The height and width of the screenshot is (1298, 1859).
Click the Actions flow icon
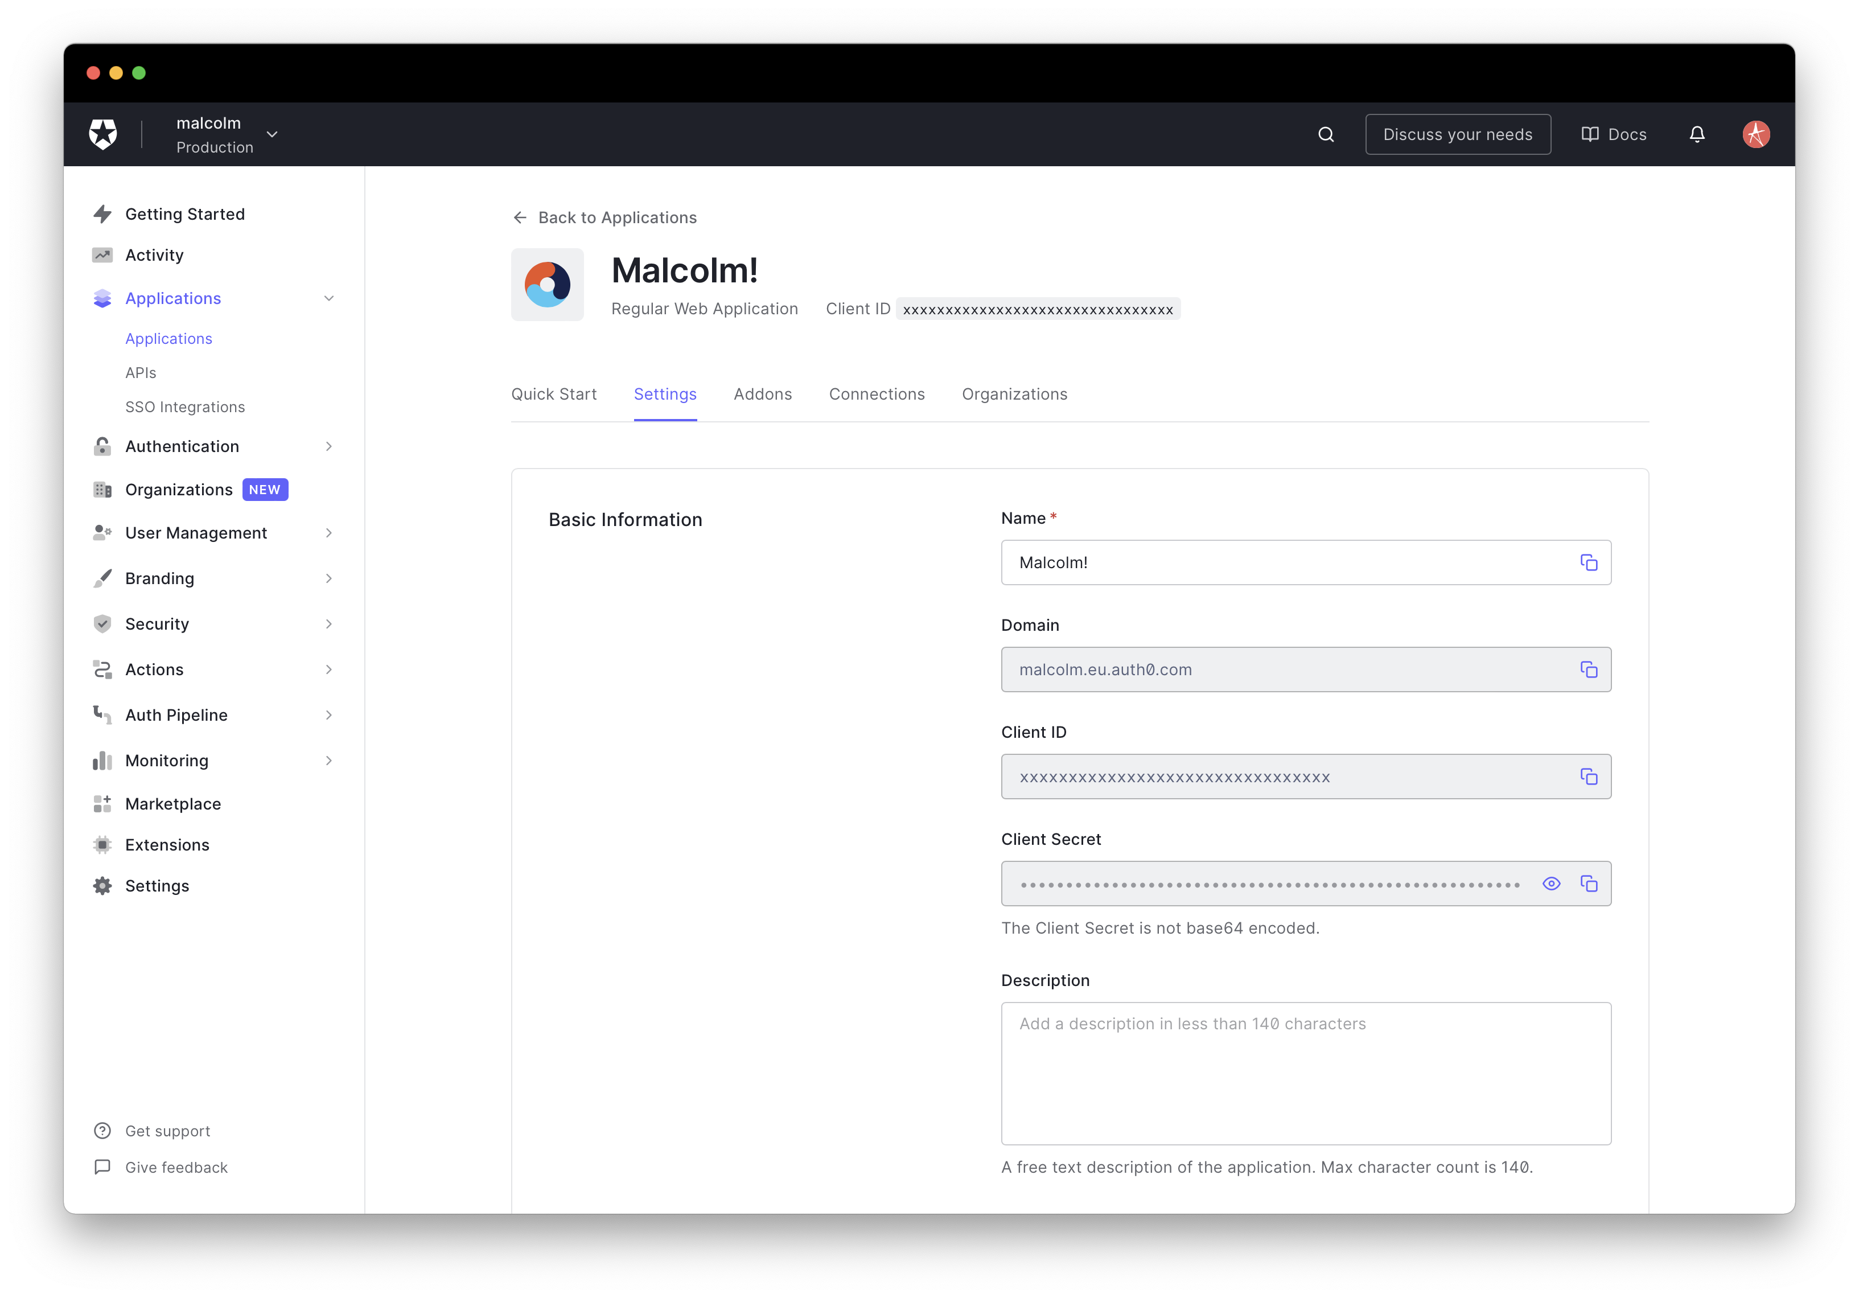coord(102,669)
